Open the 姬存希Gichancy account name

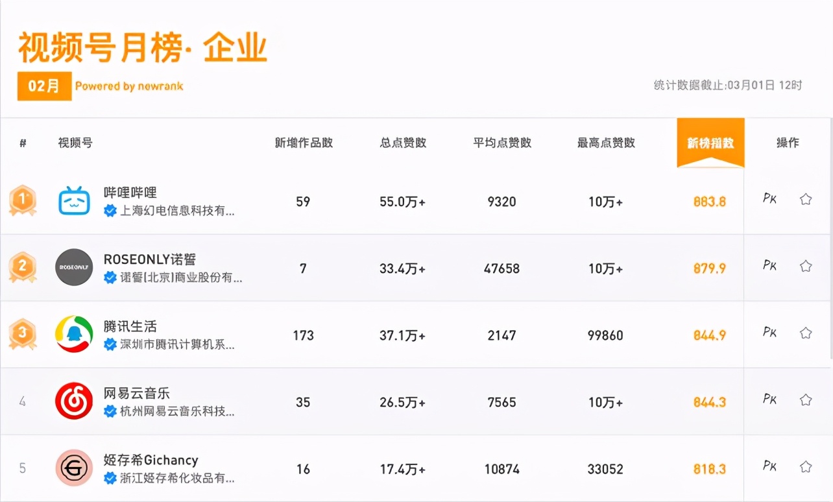[x=151, y=460]
